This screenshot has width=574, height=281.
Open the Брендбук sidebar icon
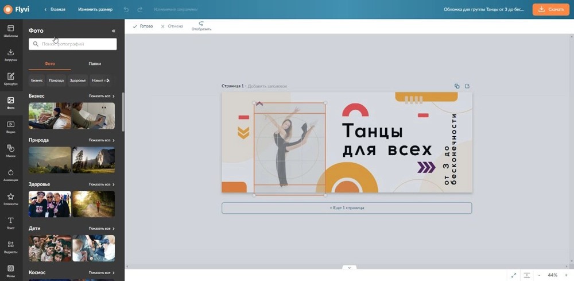tap(10, 79)
